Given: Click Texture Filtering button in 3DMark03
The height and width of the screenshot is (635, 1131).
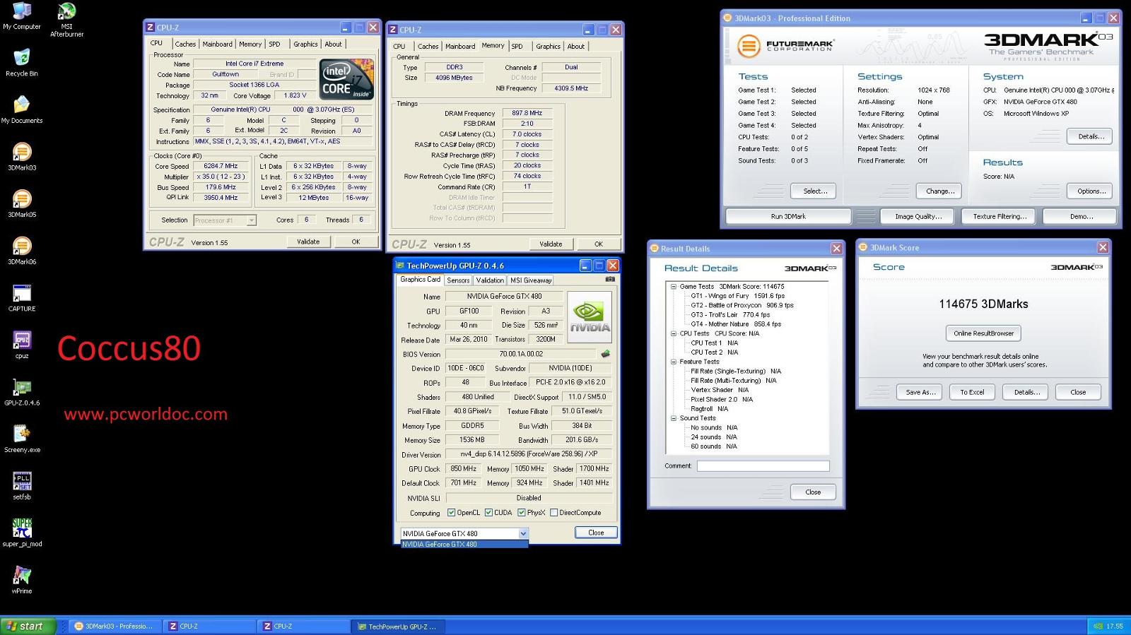Looking at the screenshot, I should point(999,216).
